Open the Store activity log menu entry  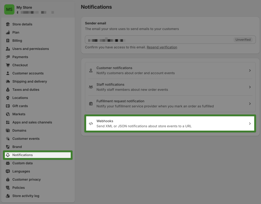(x=25, y=196)
